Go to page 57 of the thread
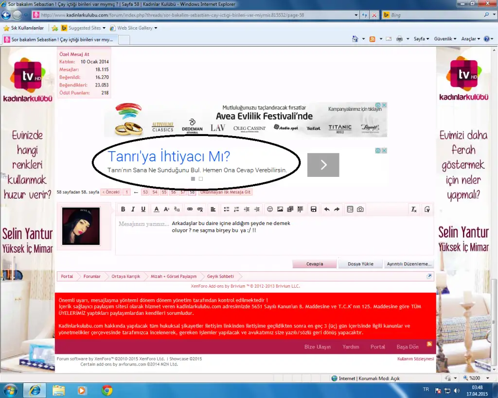 (182, 192)
